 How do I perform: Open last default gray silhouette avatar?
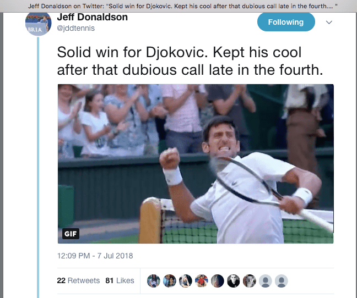pos(282,281)
